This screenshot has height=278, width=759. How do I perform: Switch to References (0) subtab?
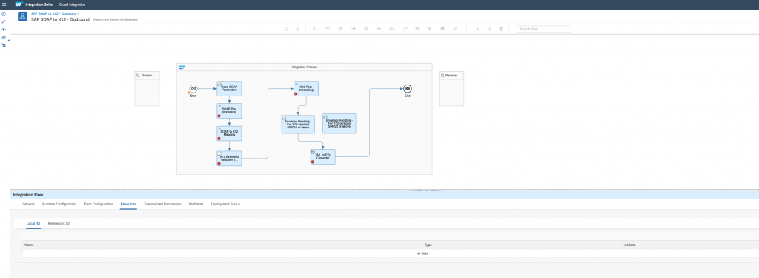click(59, 224)
